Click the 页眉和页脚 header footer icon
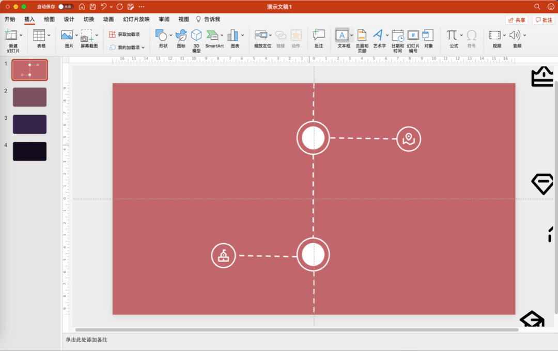The image size is (558, 351). 362,36
